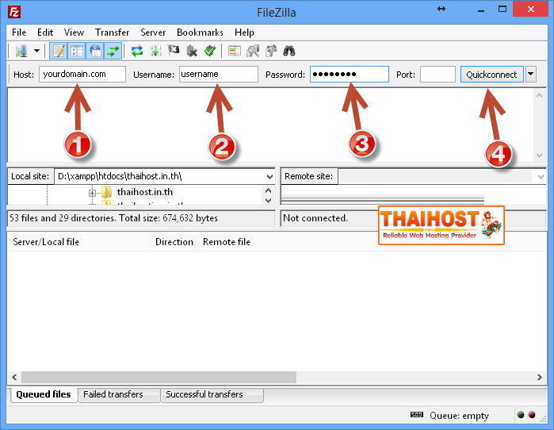Open Remote site path dropdown
Screen dimensions: 554x430
(541, 176)
